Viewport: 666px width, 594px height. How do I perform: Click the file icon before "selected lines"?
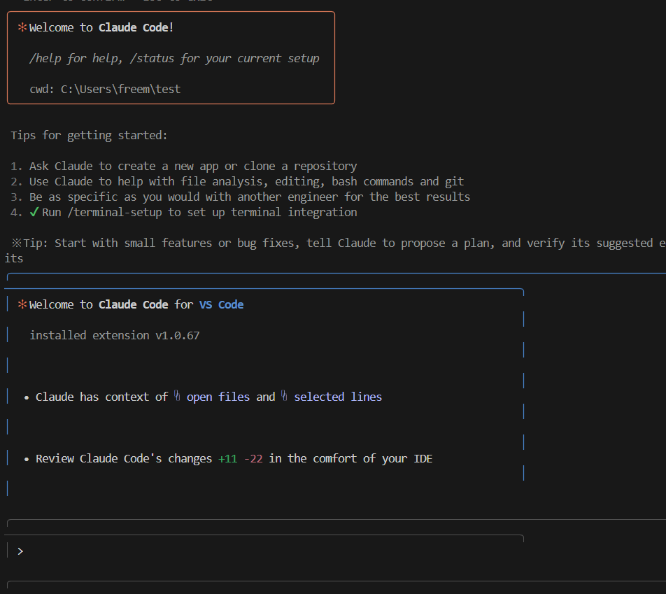[x=284, y=397]
